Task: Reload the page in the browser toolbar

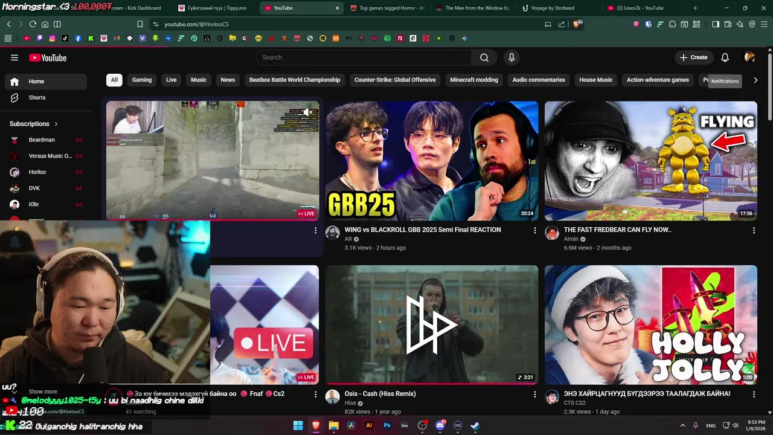Action: pos(33,24)
